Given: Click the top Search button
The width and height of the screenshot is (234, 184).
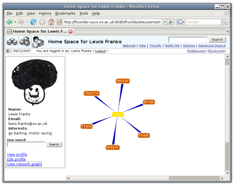Looking at the screenshot, I should (x=217, y=40).
